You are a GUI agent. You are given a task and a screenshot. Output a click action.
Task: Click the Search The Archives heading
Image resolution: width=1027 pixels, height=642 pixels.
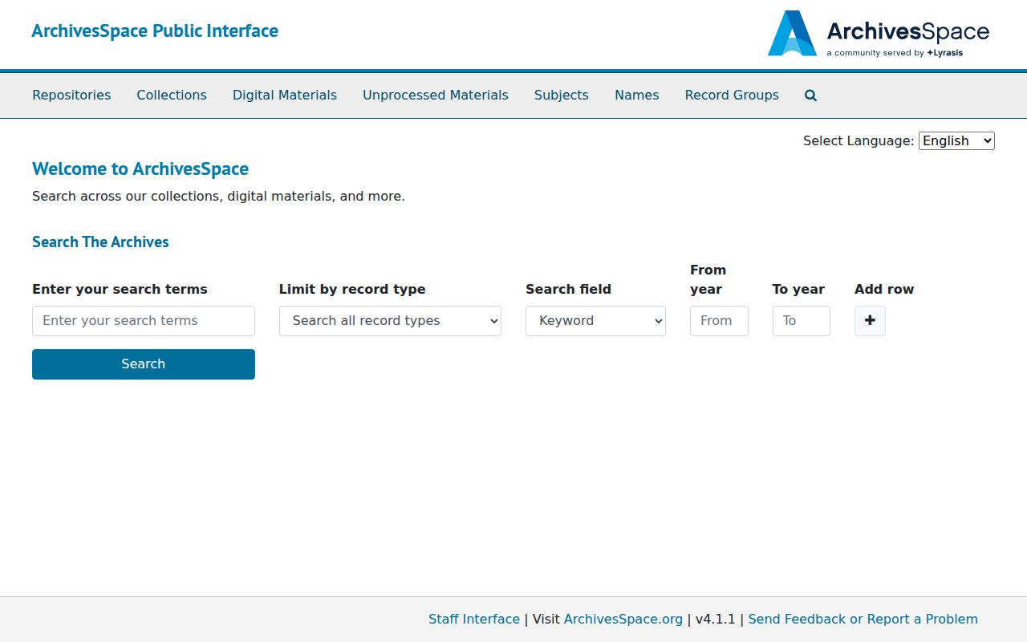coord(100,242)
